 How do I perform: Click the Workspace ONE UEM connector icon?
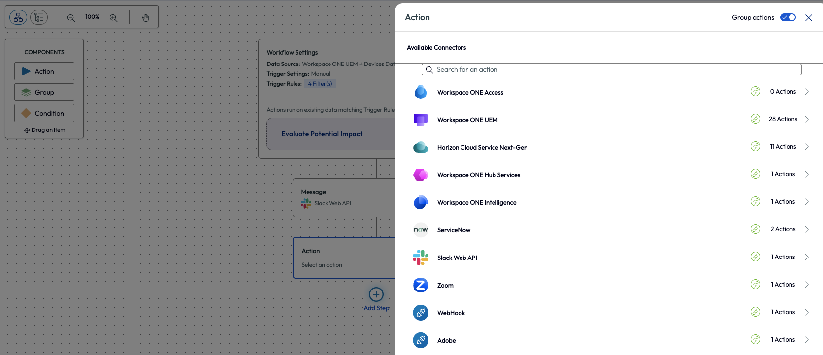point(421,120)
